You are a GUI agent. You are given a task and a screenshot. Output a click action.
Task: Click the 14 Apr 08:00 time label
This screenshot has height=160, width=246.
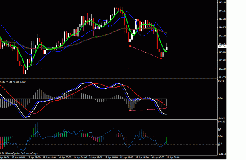(80, 158)
